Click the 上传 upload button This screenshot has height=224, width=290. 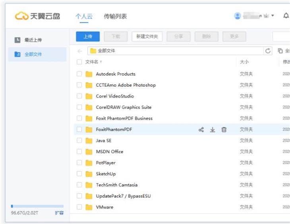[88, 37]
